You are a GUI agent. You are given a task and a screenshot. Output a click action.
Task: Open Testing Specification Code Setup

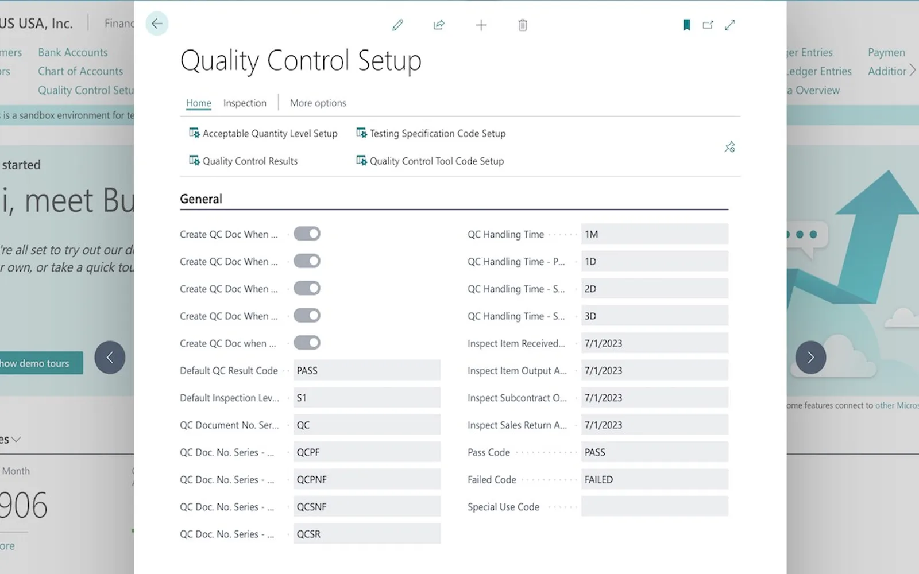(x=431, y=133)
